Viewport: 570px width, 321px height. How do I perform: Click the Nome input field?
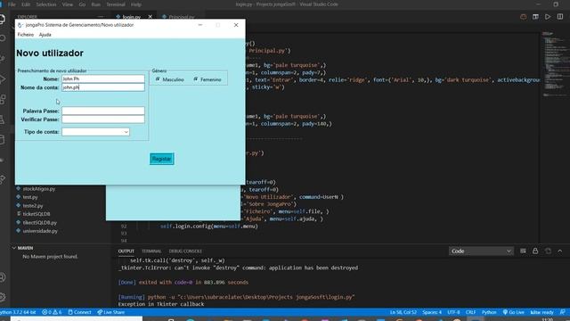click(x=103, y=78)
